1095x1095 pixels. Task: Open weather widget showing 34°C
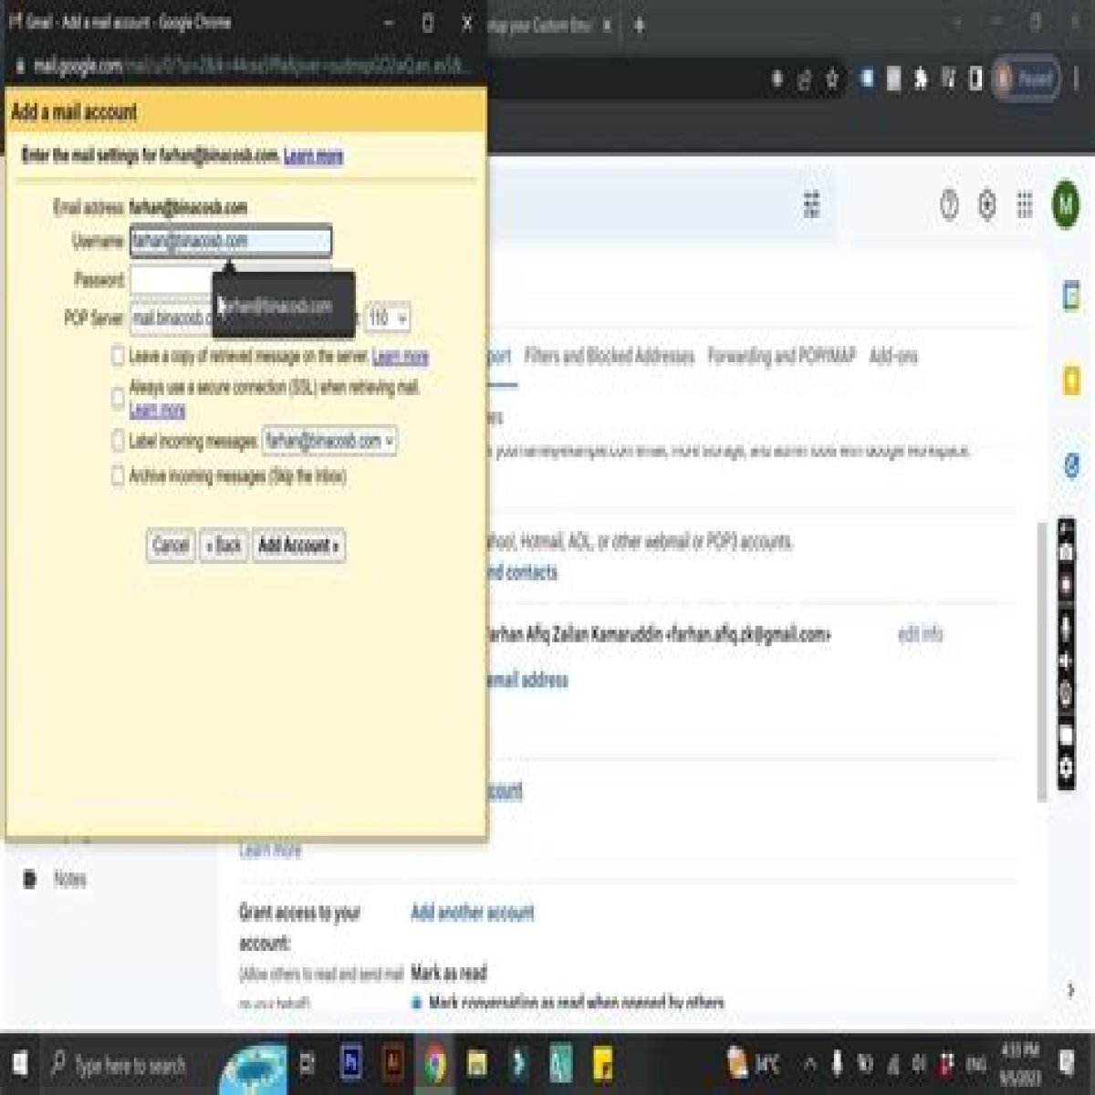pos(755,1064)
